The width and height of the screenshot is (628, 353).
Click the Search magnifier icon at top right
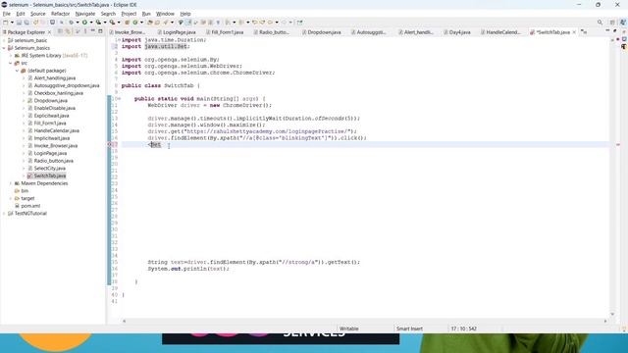(x=600, y=23)
